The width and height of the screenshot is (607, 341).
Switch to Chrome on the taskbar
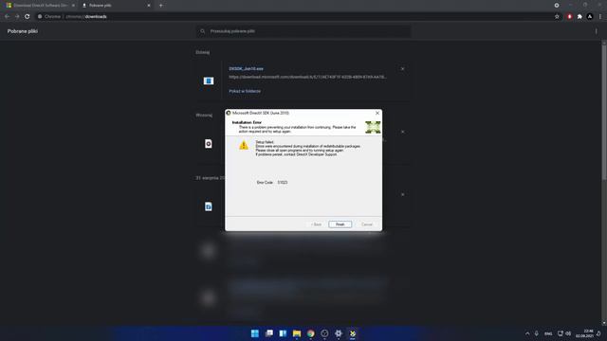[x=311, y=333]
